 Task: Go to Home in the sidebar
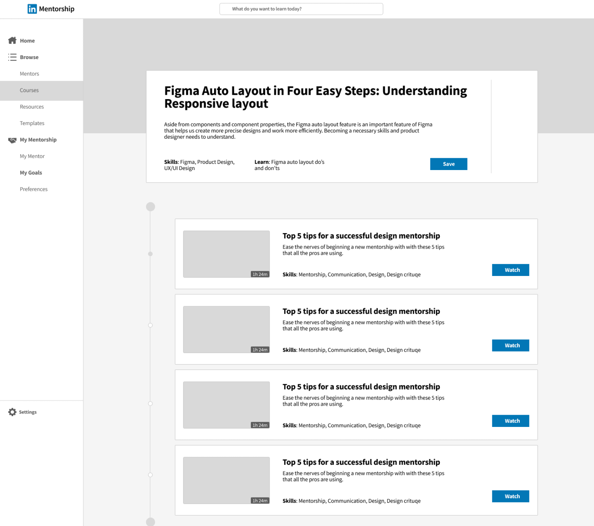click(x=27, y=41)
